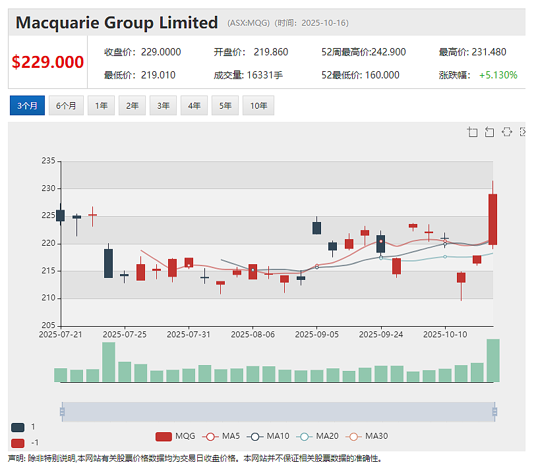Image resolution: width=536 pixels, height=475 pixels.
Task: Grab the left handle of zoom slider
Action: point(62,412)
